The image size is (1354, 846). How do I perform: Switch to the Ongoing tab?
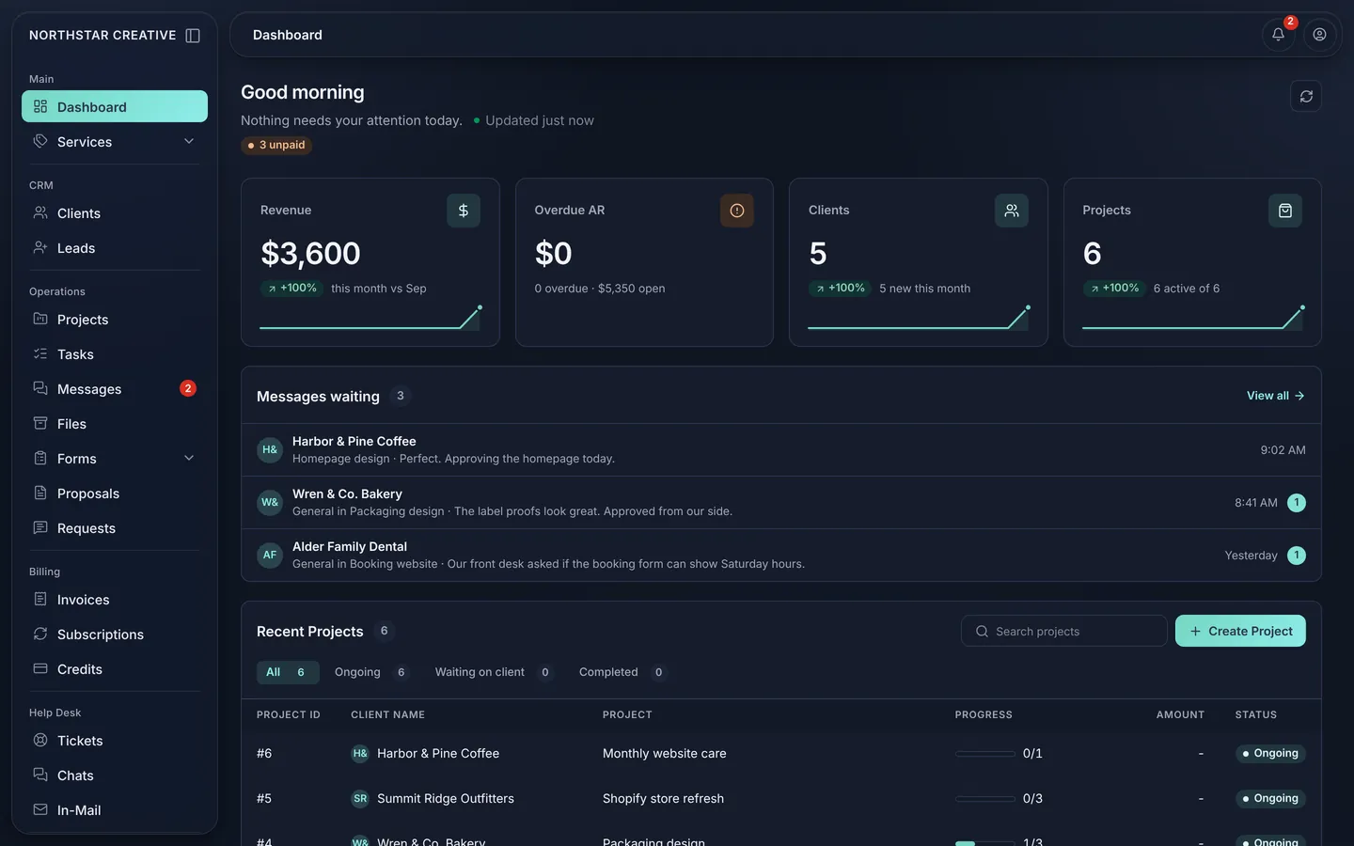pyautogui.click(x=371, y=672)
